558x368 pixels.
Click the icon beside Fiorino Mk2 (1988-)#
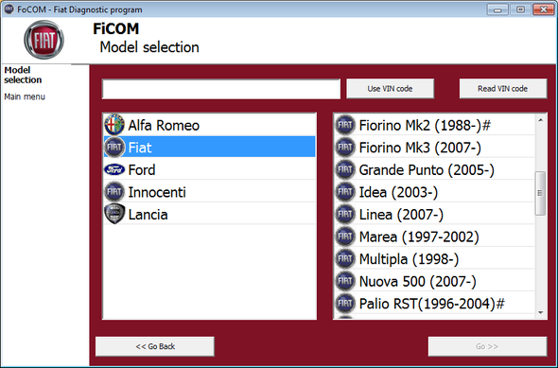click(345, 125)
